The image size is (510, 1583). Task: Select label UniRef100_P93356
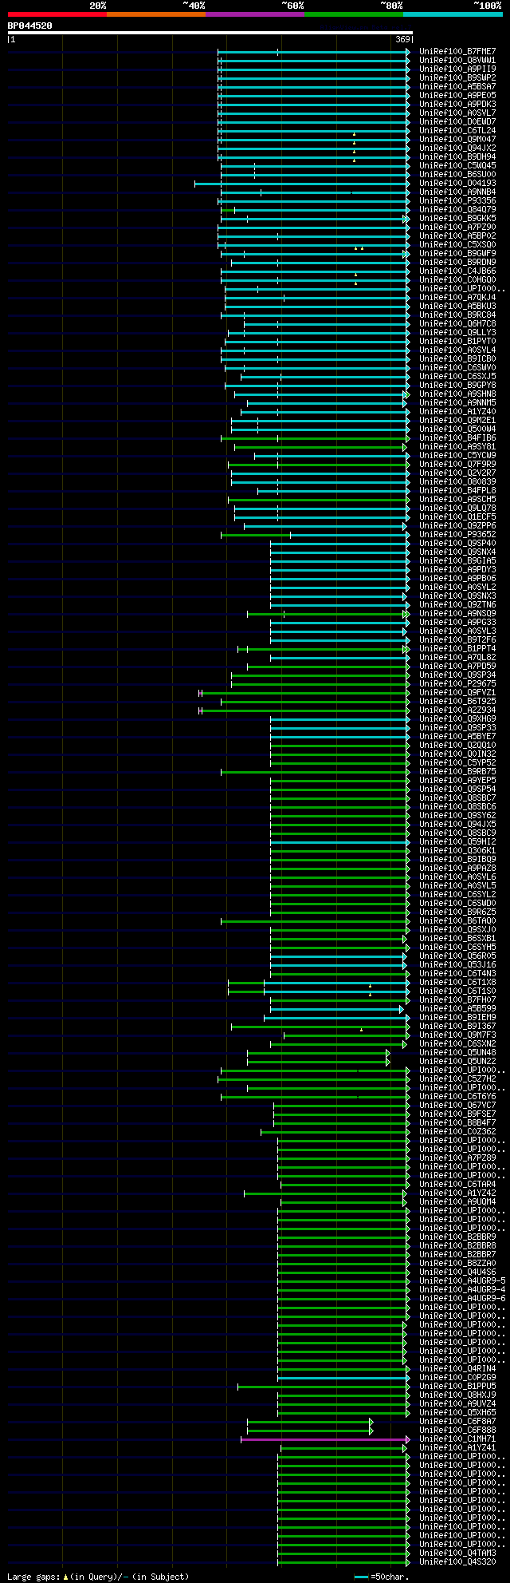[457, 200]
